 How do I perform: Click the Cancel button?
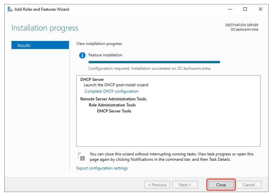[x=249, y=185]
